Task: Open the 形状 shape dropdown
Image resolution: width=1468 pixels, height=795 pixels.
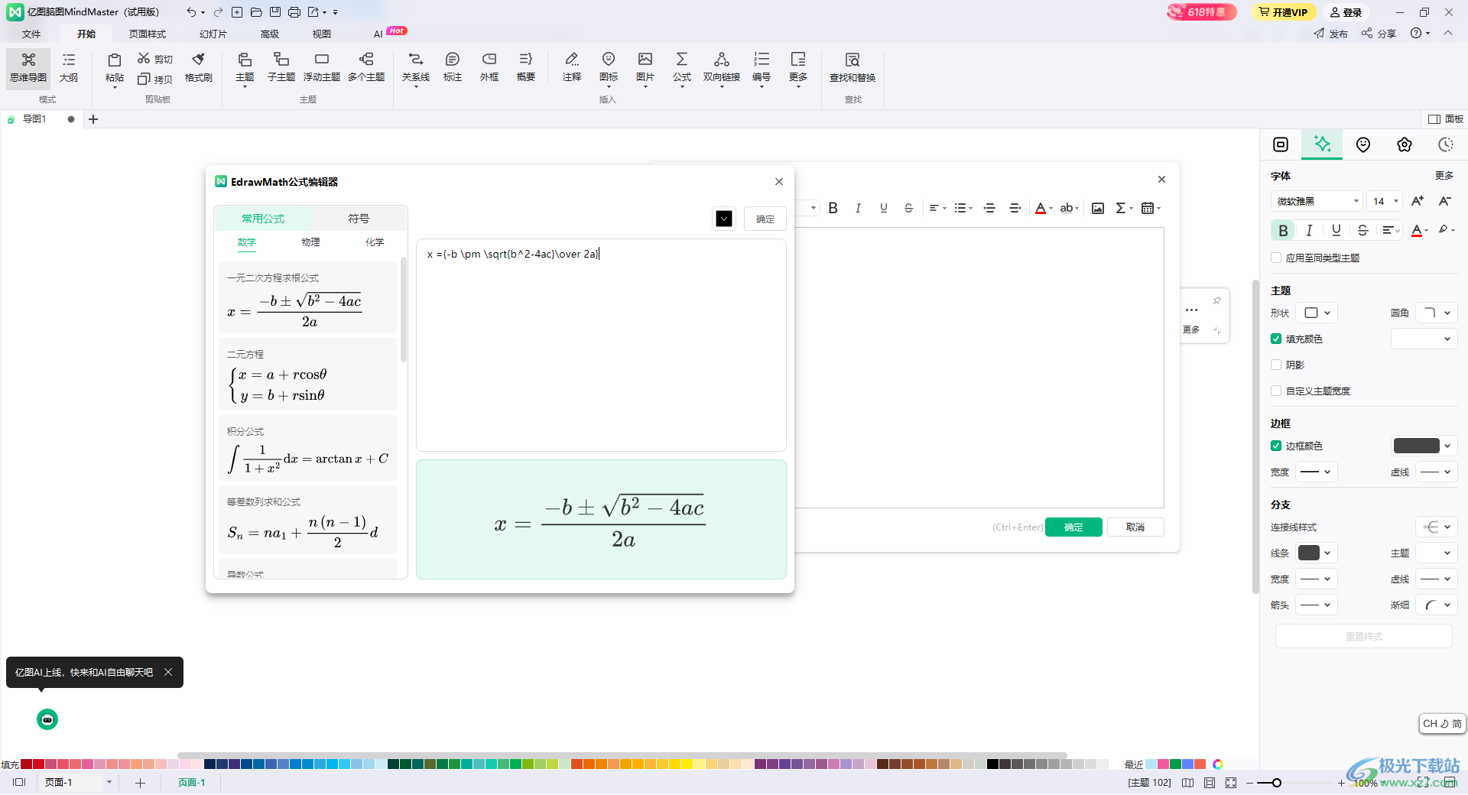Action: (x=1317, y=313)
